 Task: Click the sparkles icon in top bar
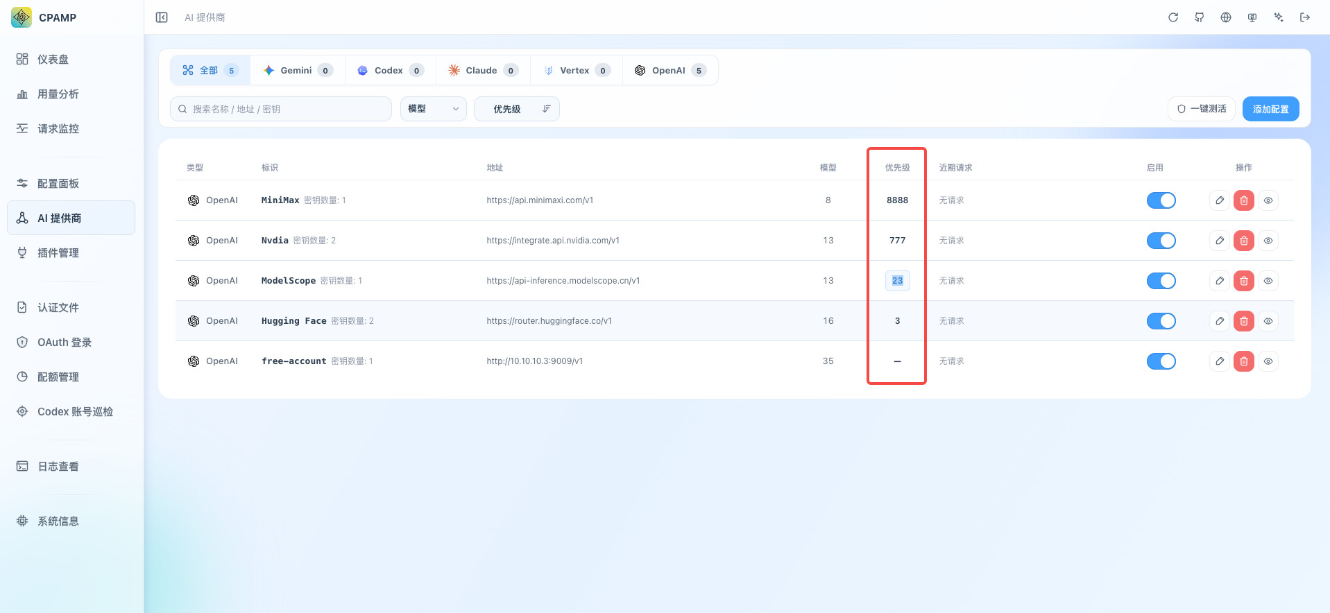pos(1279,17)
